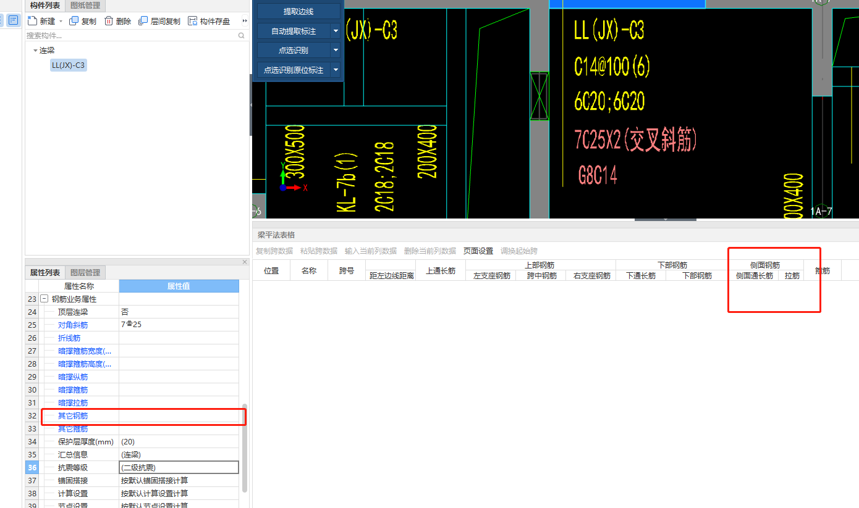This screenshot has height=508, width=859.
Task: Open the 自动提取标注 dropdown arrow
Action: coord(336,31)
